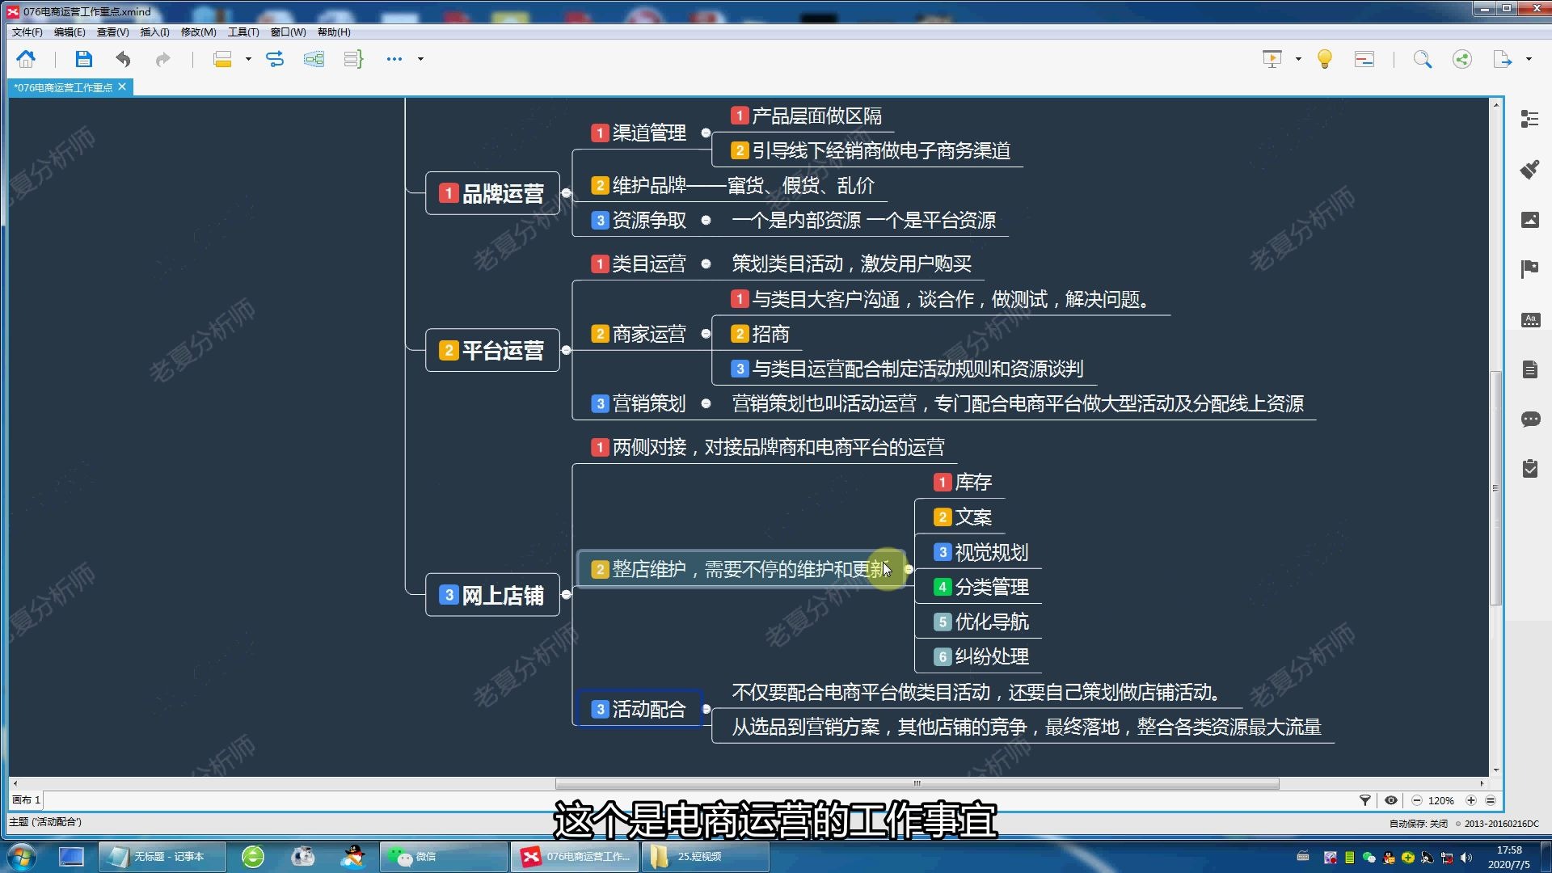This screenshot has height=873, width=1552.
Task: Open the Outline panel in sidebar
Action: coord(1529,119)
